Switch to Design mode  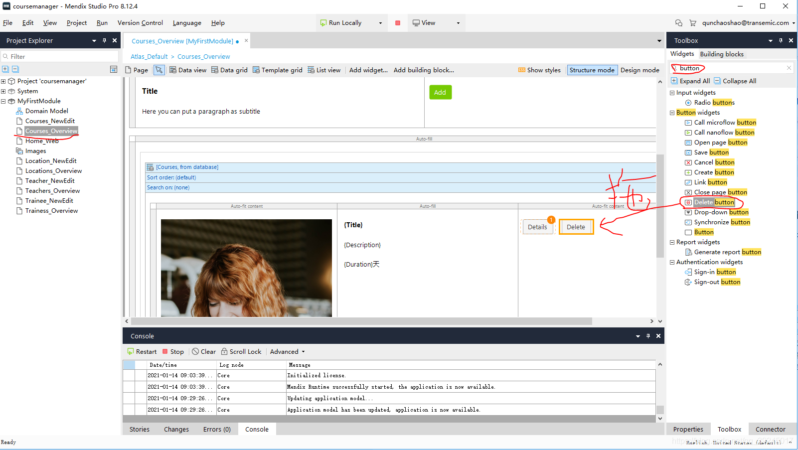(640, 70)
